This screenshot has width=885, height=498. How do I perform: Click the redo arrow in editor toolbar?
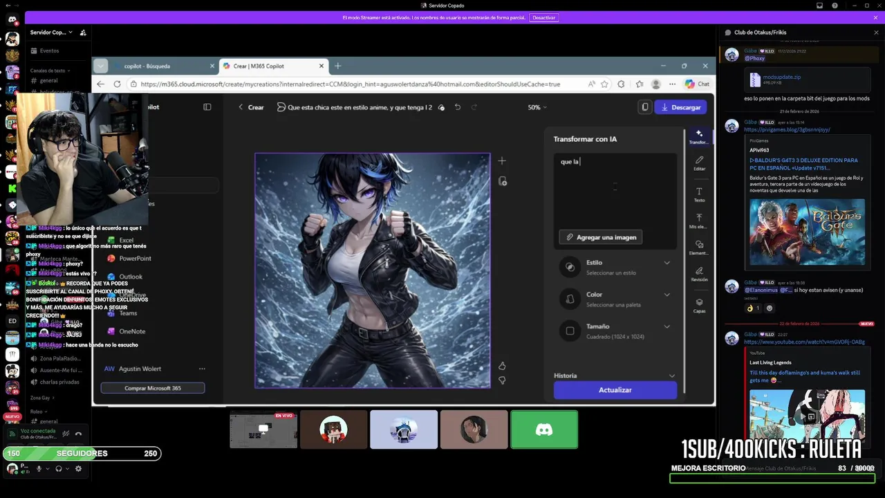[474, 107]
